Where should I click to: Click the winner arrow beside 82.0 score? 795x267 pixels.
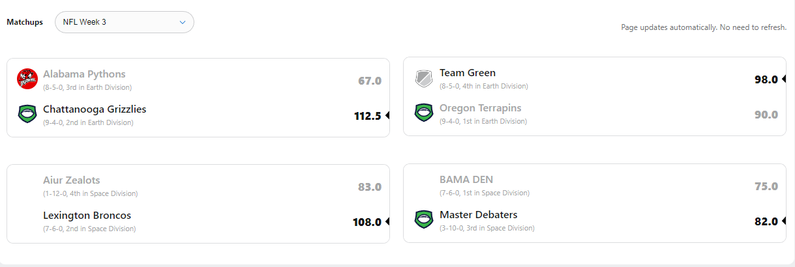point(783,221)
